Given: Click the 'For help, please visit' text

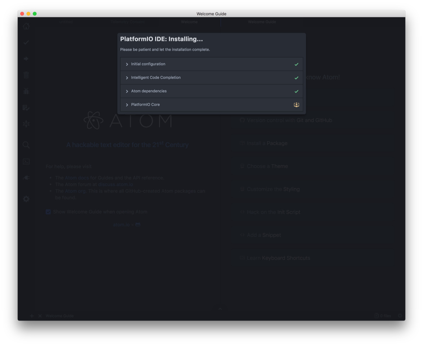Looking at the screenshot, I should 68,167.
